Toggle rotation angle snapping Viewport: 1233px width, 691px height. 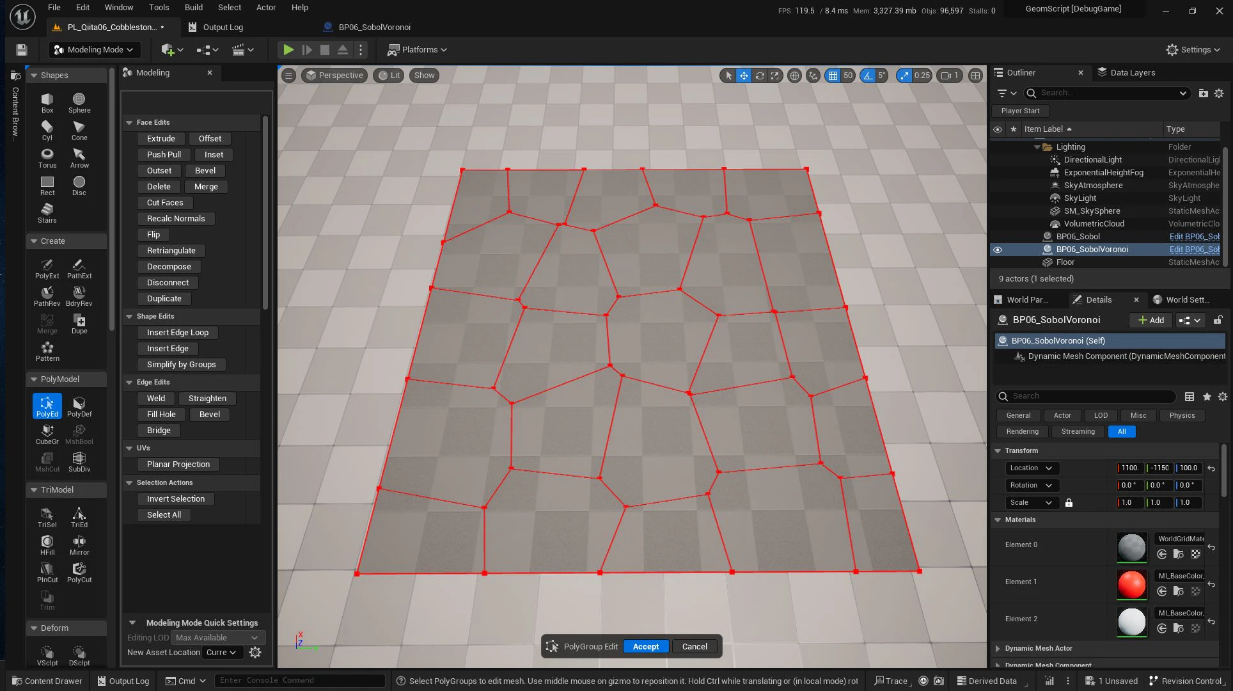pos(868,75)
